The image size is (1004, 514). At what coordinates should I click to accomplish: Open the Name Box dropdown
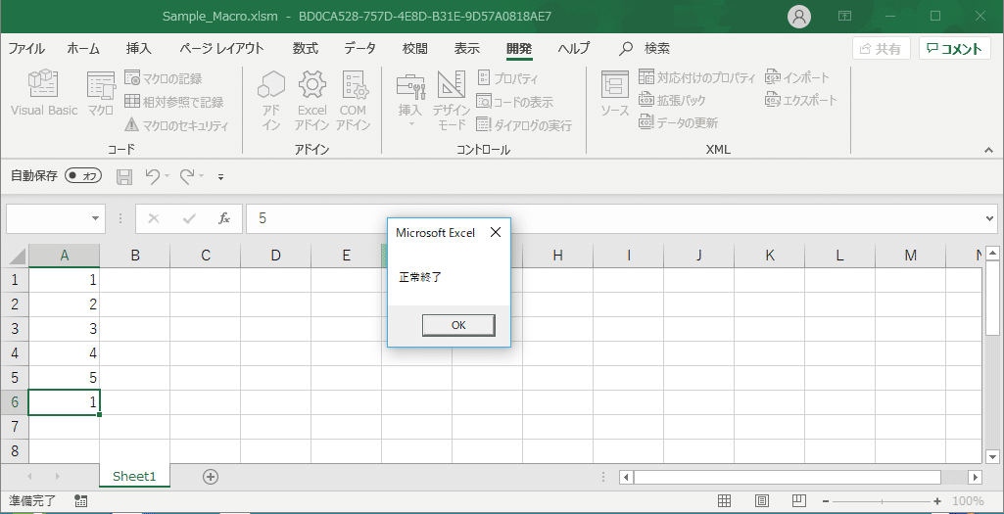point(96,218)
